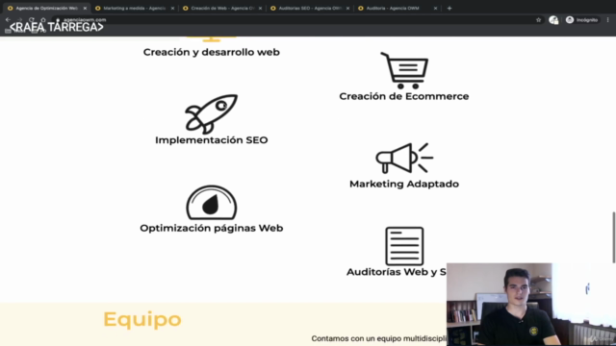This screenshot has width=616, height=346.
Task: Open Chrome's three-dot menu
Action: point(608,20)
